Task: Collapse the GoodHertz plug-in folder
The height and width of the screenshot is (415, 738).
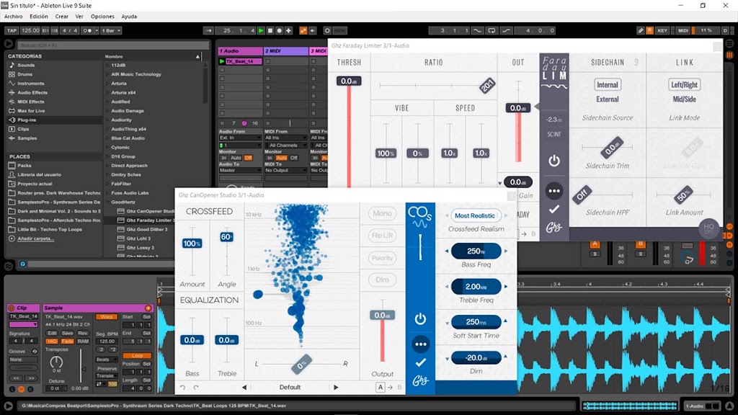Action: [x=107, y=202]
